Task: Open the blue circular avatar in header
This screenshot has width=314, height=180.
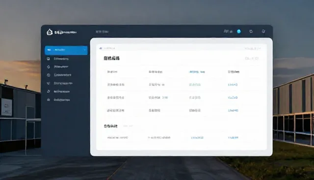Action: click(x=239, y=31)
